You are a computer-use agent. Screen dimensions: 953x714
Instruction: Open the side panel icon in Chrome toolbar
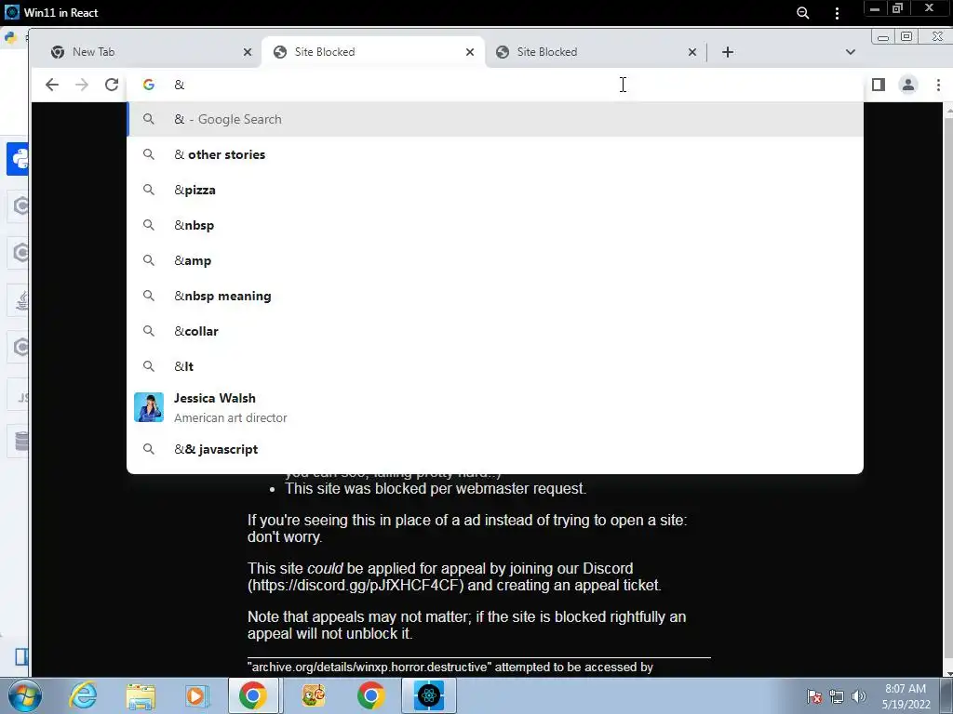879,85
